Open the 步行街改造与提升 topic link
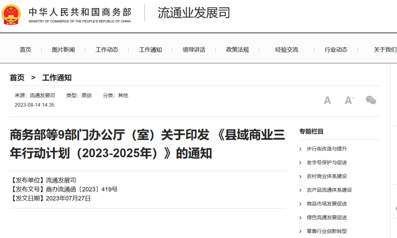The height and width of the screenshot is (238, 397). coord(327,149)
